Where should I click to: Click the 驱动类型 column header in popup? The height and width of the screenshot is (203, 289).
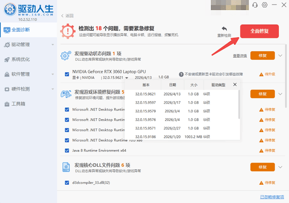pyautogui.click(x=218, y=85)
